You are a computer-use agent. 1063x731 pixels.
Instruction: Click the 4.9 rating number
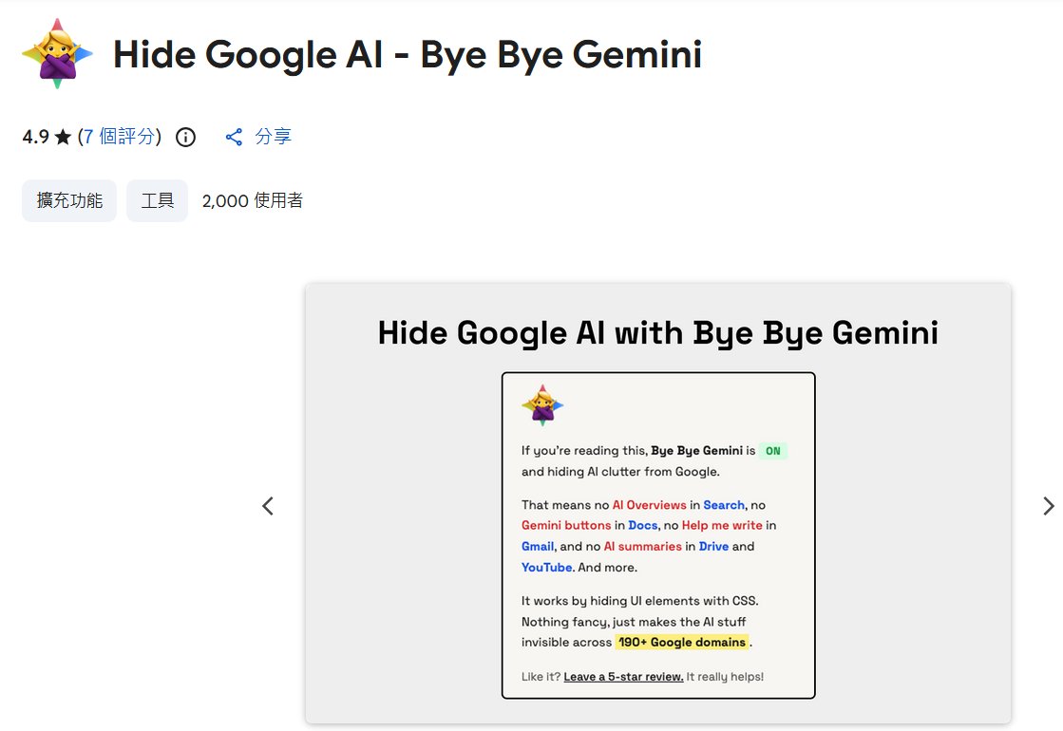pyautogui.click(x=35, y=137)
